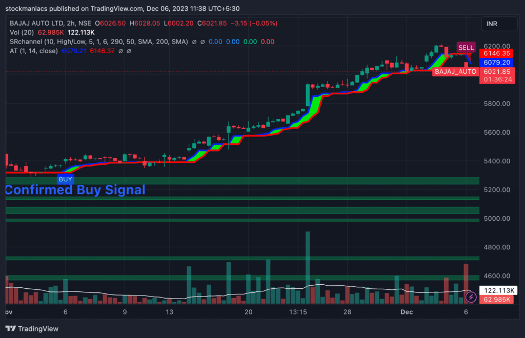Click the 4800.00 price axis label
The image size is (525, 338).
[497, 247]
